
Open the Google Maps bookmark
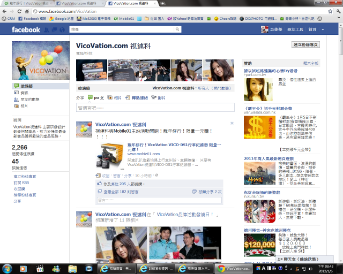click(x=62, y=19)
